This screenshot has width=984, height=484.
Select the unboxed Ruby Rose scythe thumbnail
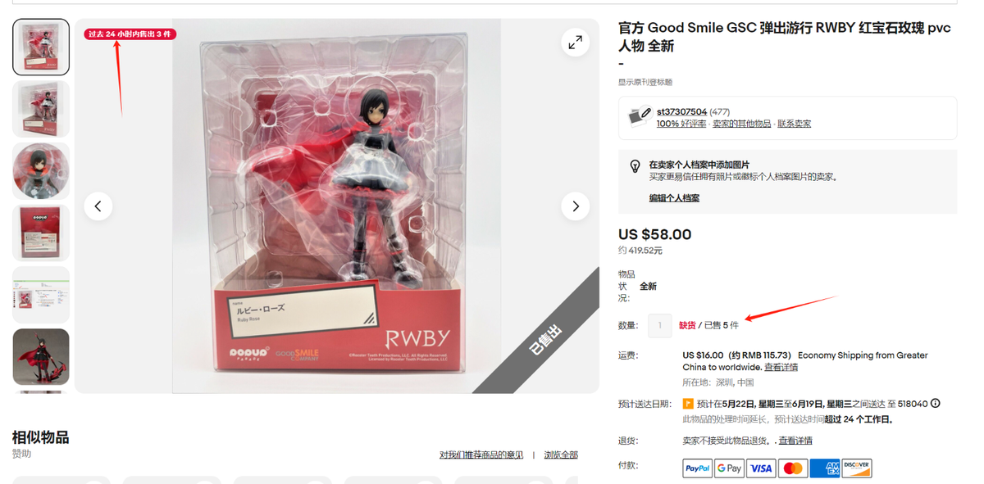pyautogui.click(x=41, y=356)
